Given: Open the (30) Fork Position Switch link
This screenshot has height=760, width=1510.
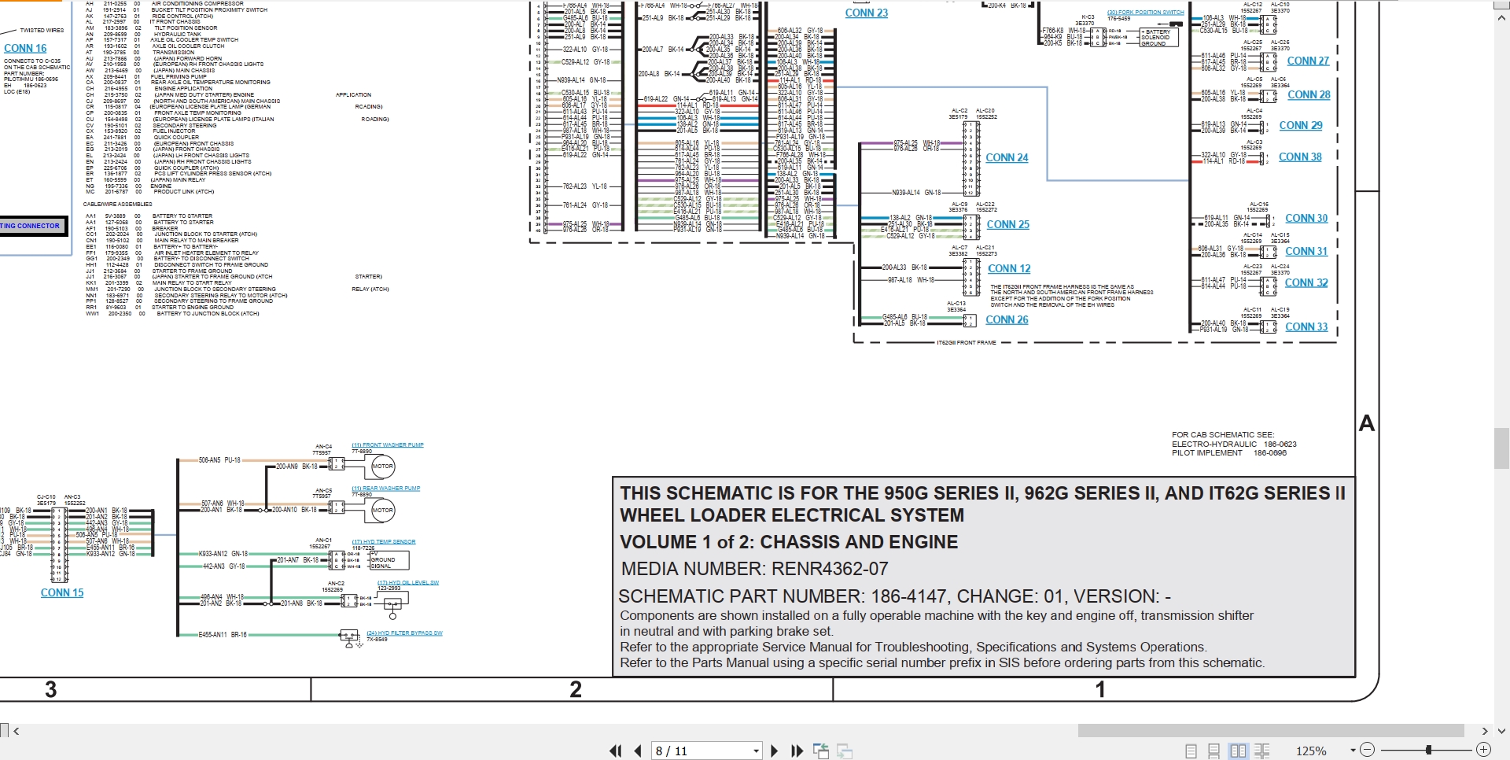Looking at the screenshot, I should click(x=1146, y=13).
